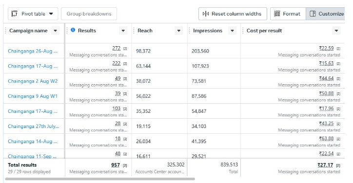Click footnote icon beside result 103
Screen dimensions: 353x183
[125, 109]
